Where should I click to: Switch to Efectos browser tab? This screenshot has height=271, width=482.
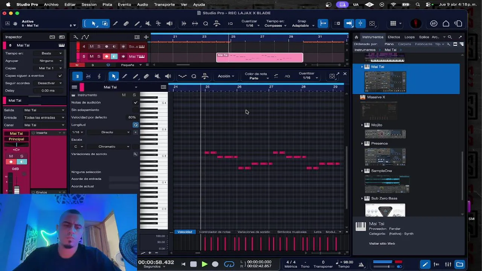[x=394, y=37]
